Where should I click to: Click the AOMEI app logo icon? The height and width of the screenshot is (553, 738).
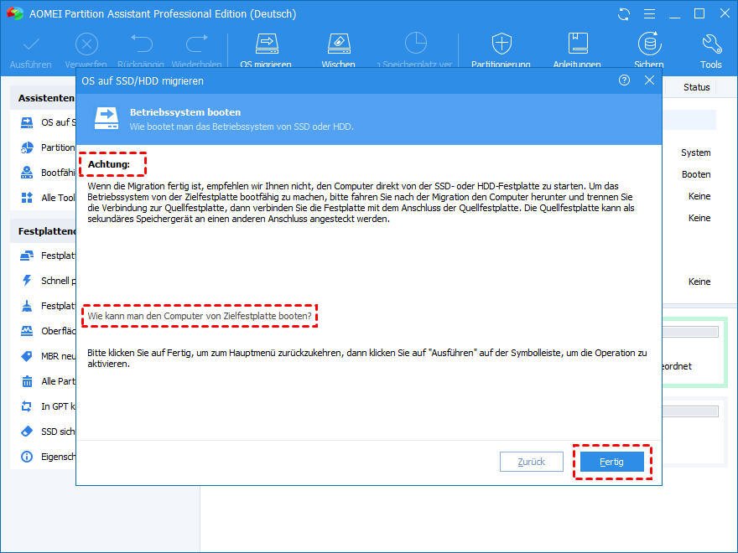14,13
